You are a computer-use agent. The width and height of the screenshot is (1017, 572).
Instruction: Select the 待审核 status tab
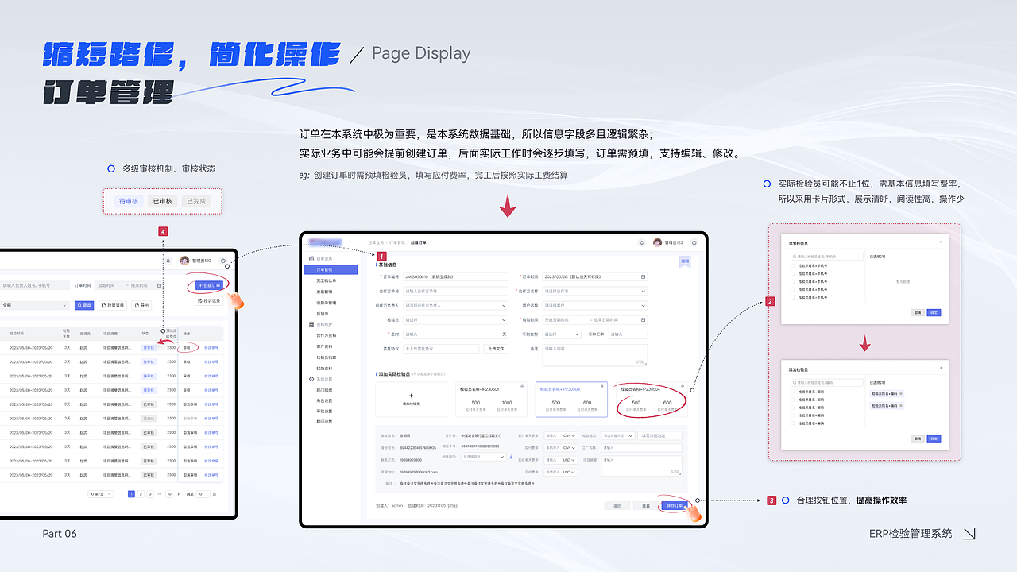tap(129, 201)
